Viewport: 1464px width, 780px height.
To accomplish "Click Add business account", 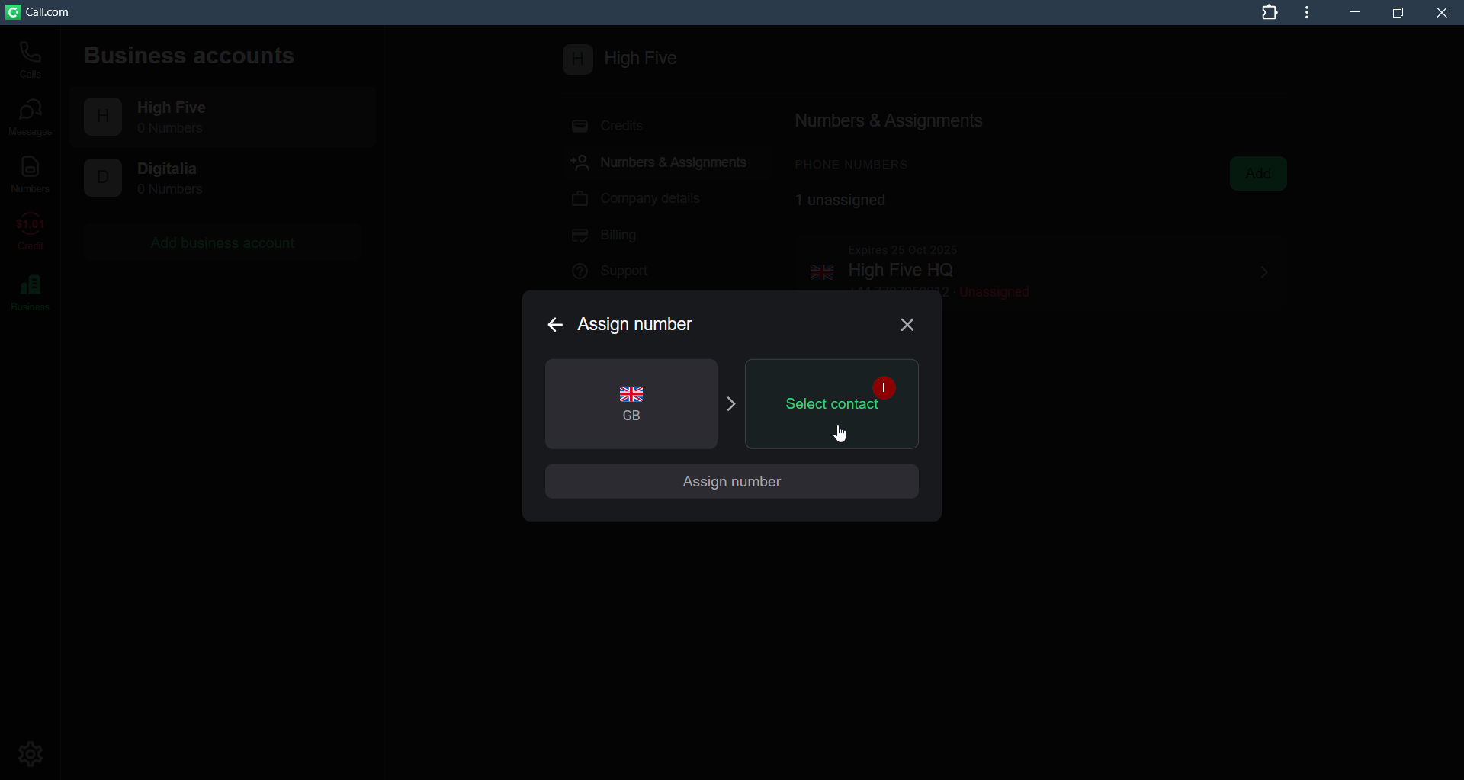I will pyautogui.click(x=223, y=243).
